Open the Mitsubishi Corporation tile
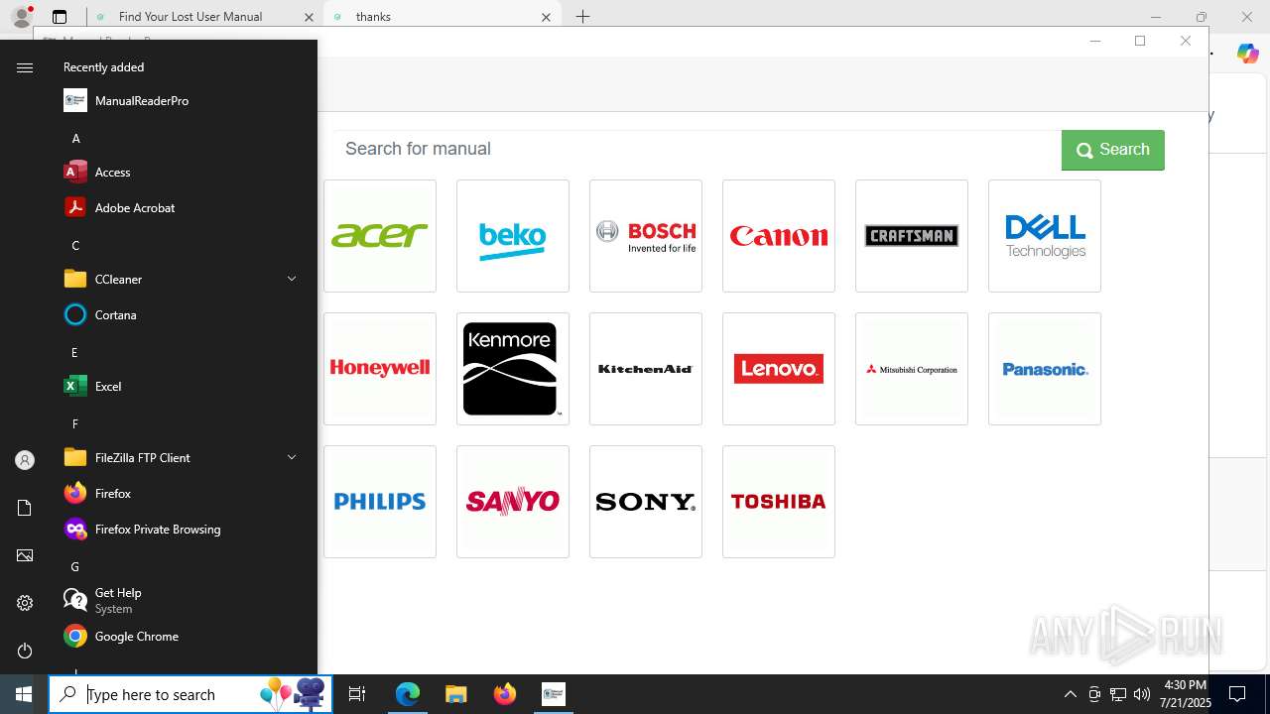 tap(912, 369)
